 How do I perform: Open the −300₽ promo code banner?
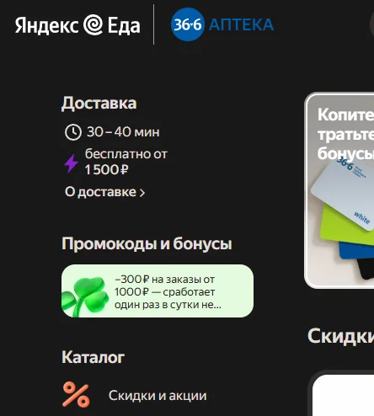pyautogui.click(x=158, y=291)
